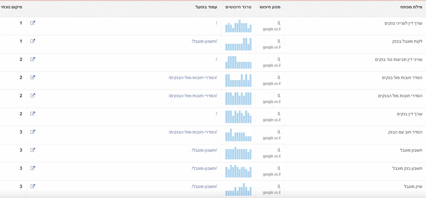View search trend chart for 'חשבון בנק מוגבל'
This screenshot has height=198, width=426.
[x=238, y=171]
